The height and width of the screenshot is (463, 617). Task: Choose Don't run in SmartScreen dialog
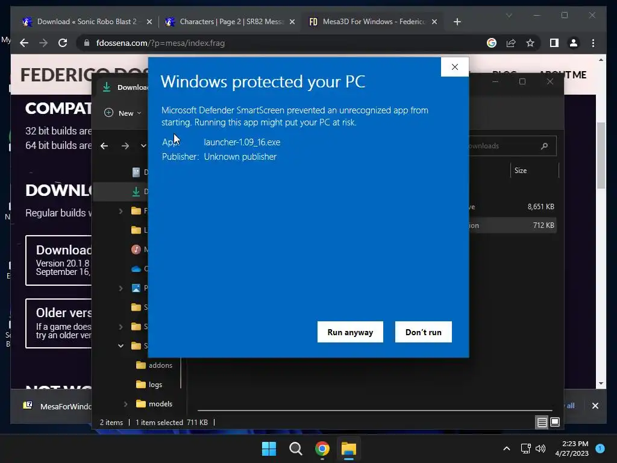[x=424, y=332]
